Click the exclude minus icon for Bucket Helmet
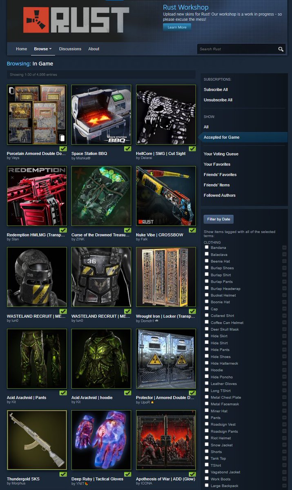Viewport: 292px width, 490px height. click(284, 295)
